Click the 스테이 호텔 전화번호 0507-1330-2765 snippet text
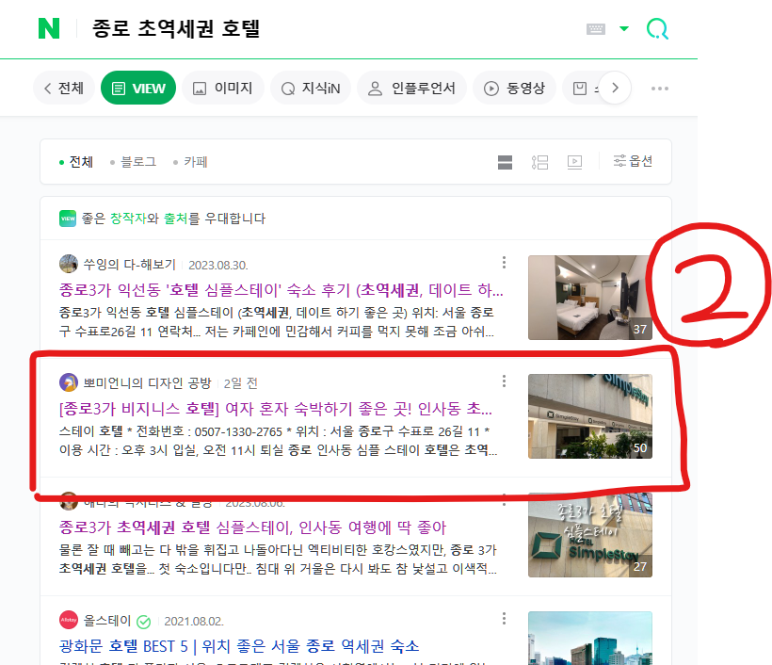772x665 pixels. [x=278, y=441]
